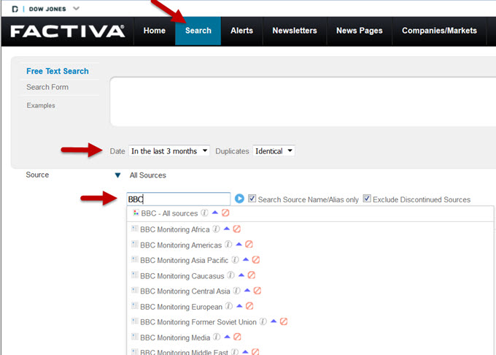
Task: Exclude BBC Monitoring Caucasus source
Action: click(252, 275)
